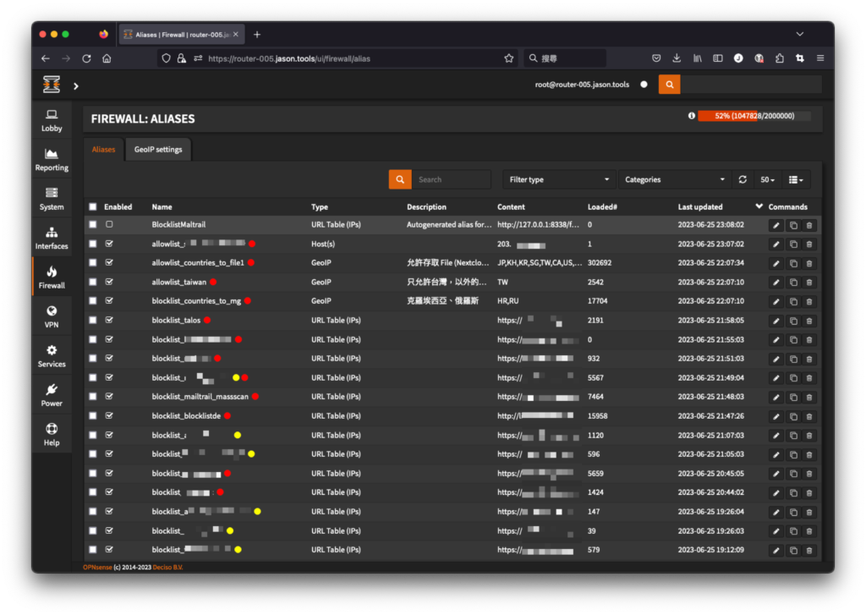Viewport: 866px width, 615px height.
Task: Sort table by Name column
Action: (x=162, y=206)
